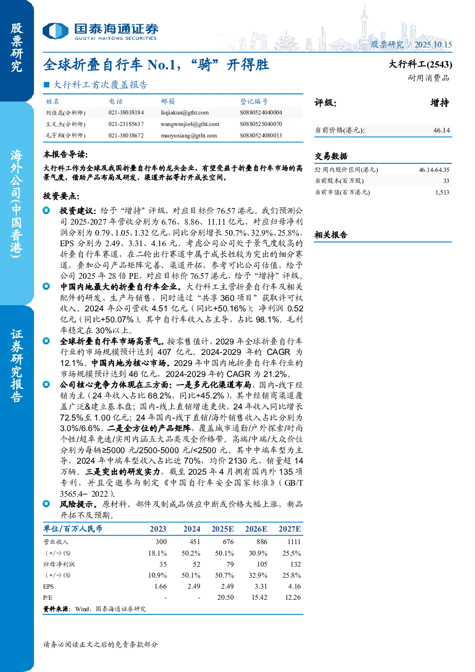Viewport: 475px width, 672px height.
Task: Click table header 单位/百万人民币
Action: click(73, 529)
